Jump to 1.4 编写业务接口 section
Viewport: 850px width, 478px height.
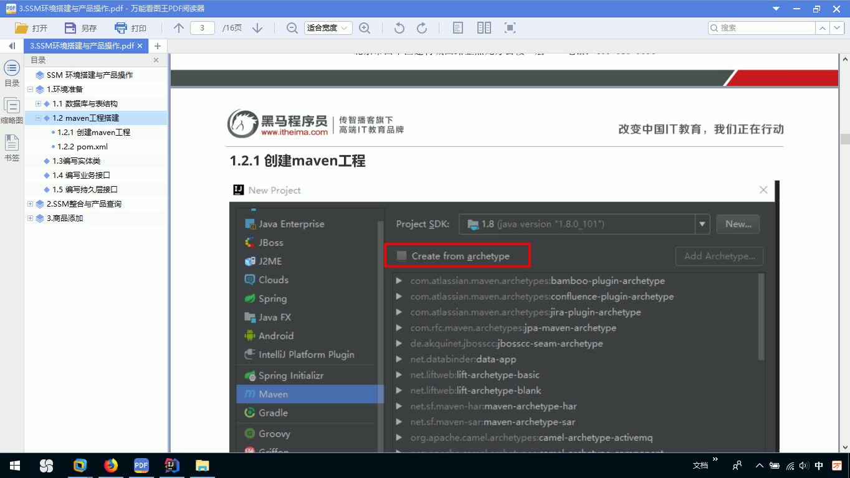tap(81, 175)
